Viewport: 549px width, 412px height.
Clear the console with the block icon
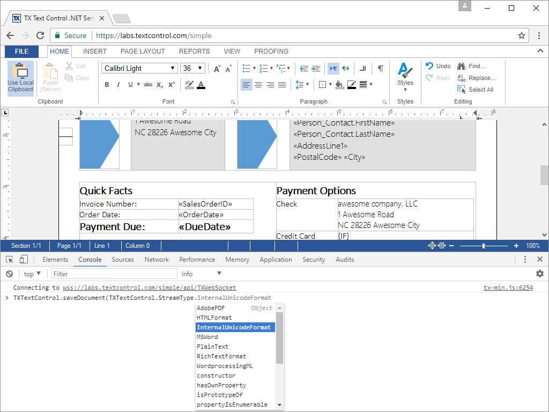pyautogui.click(x=9, y=274)
